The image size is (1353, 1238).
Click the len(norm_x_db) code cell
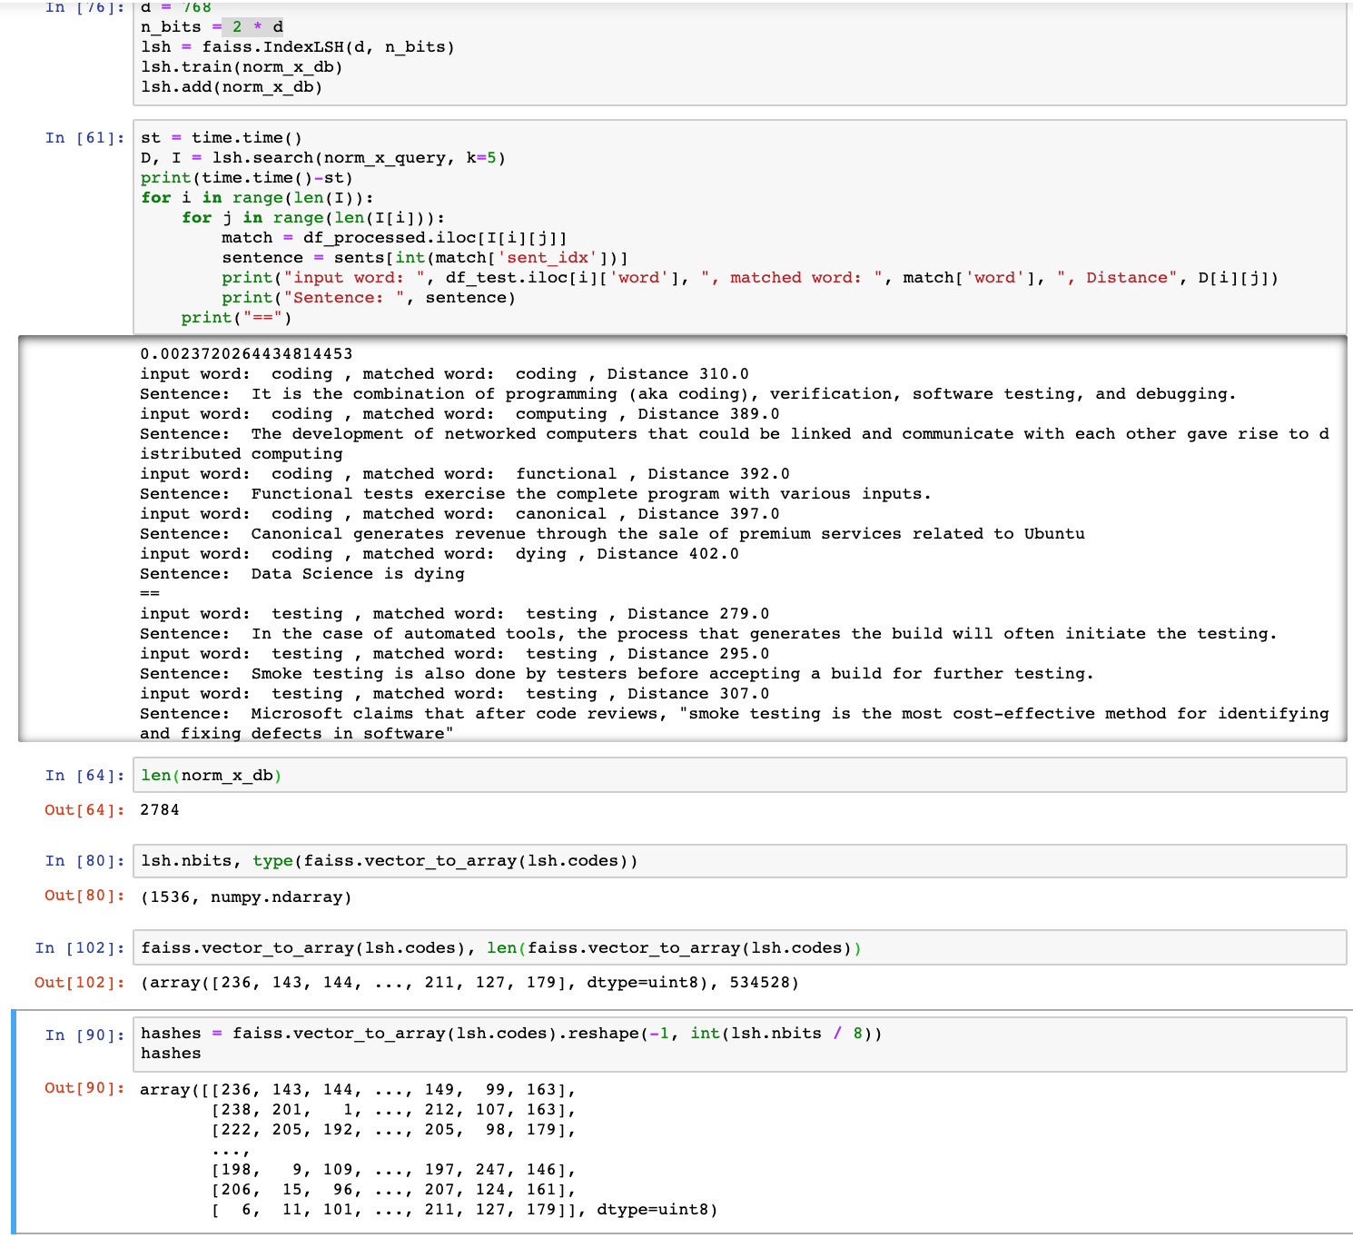[739, 776]
